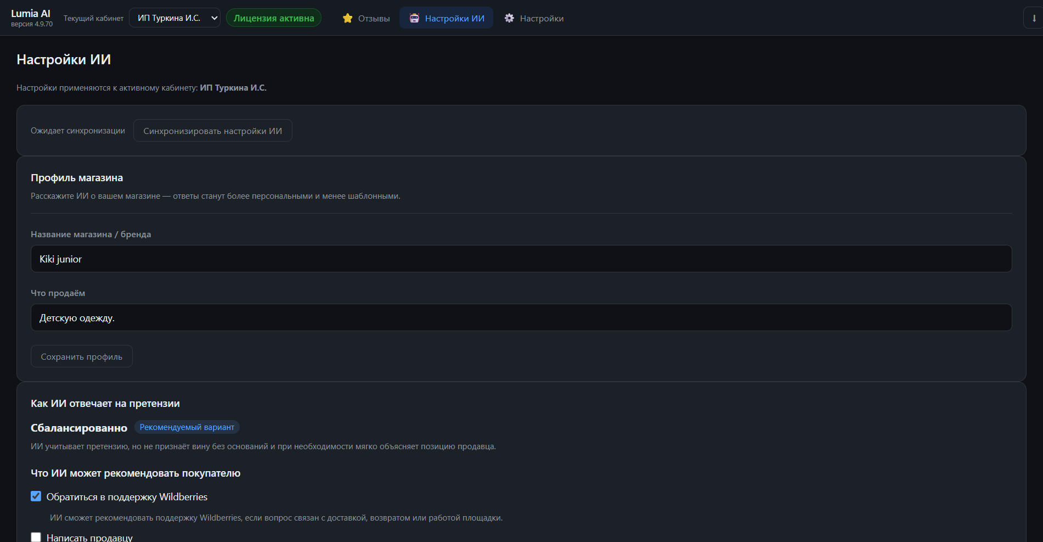Open the Отзывы tab
1043x542 pixels.
tap(366, 18)
